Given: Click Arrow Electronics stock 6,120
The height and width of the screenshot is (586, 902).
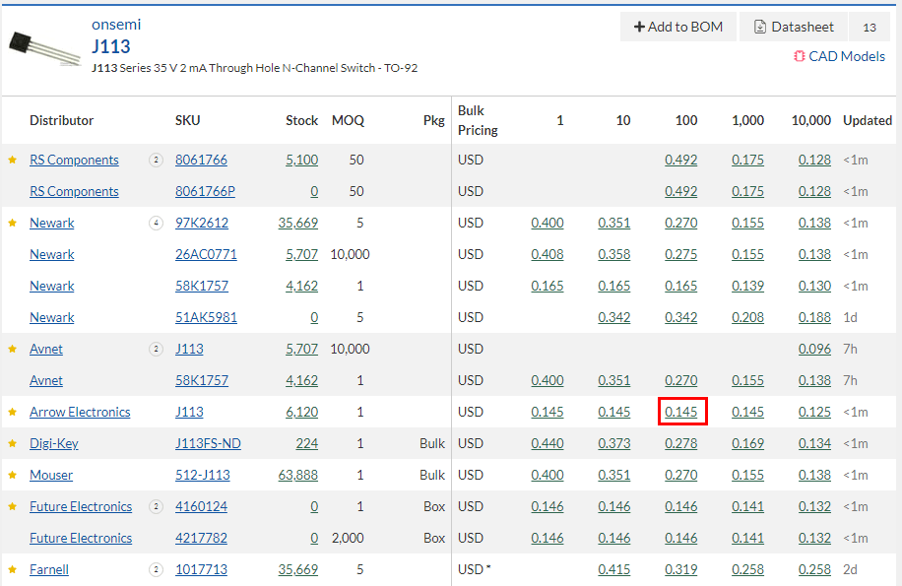Looking at the screenshot, I should point(302,412).
